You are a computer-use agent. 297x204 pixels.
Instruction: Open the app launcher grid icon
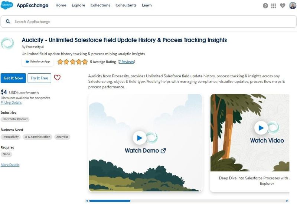pyautogui.click(x=274, y=6)
